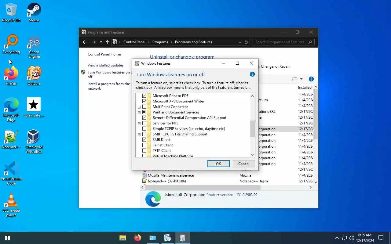Open the Control Panel taskbar icon
This screenshot has height=244, width=391.
point(153,238)
